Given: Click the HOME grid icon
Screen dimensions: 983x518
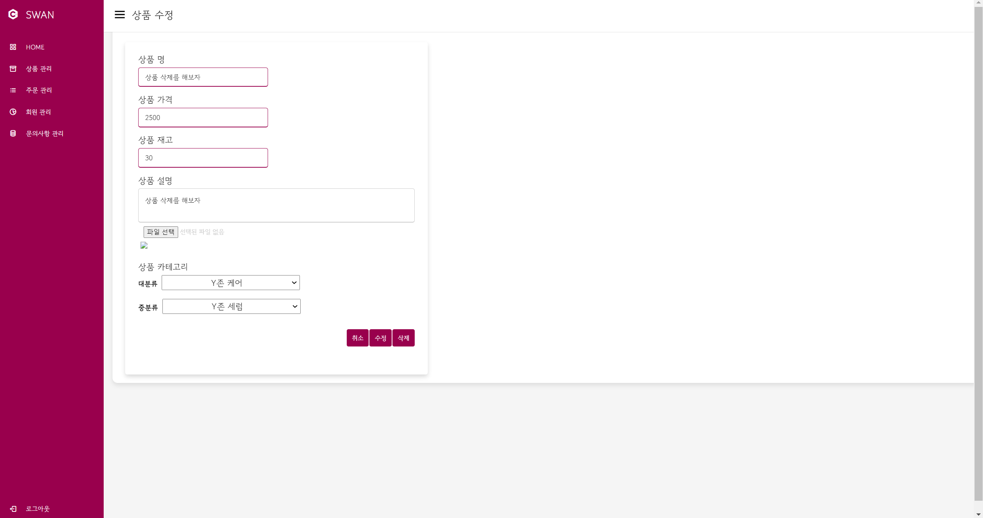Looking at the screenshot, I should [13, 47].
